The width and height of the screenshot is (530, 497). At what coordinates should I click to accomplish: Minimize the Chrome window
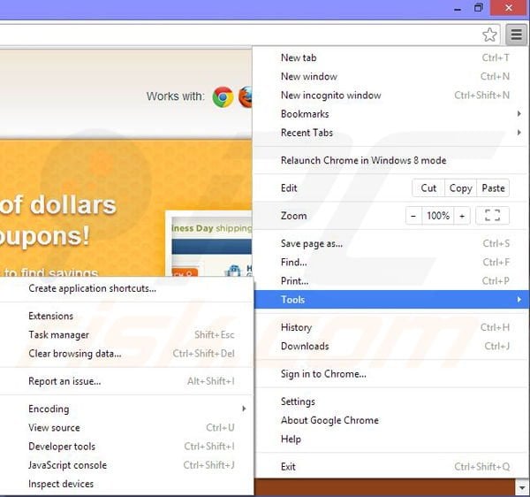[458, 8]
